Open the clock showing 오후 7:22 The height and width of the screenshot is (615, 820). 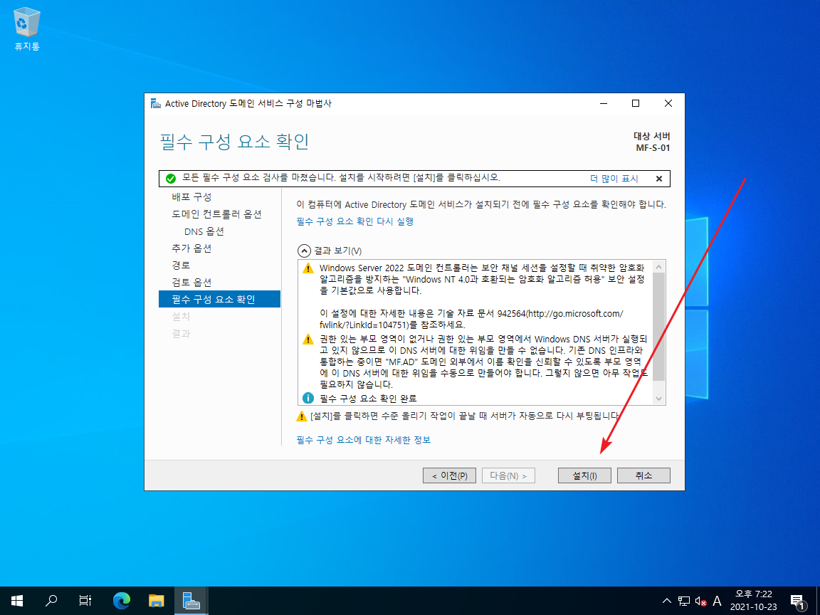click(x=754, y=601)
